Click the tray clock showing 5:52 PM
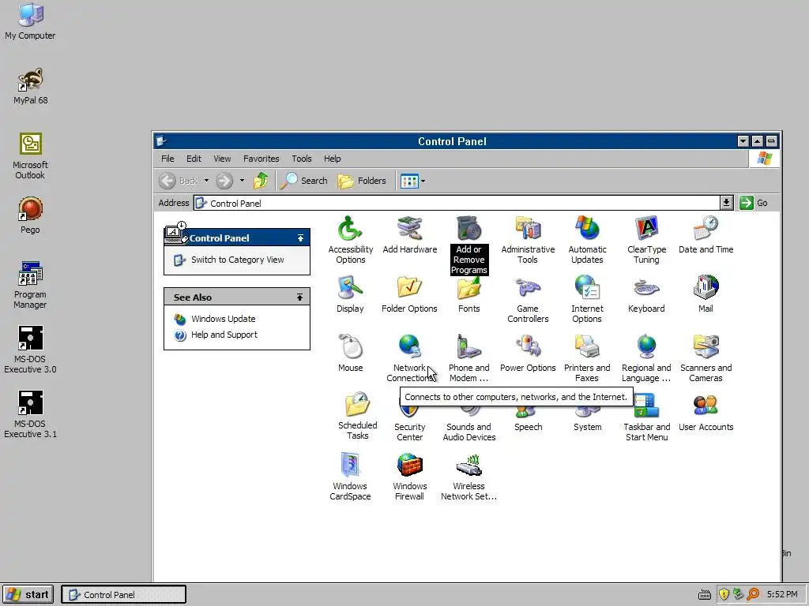The width and height of the screenshot is (809, 606). coord(782,595)
